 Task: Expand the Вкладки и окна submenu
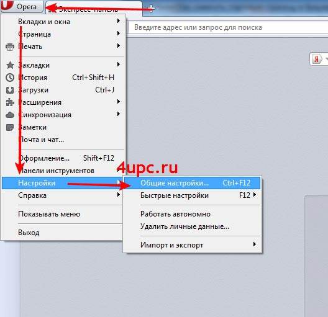pos(64,22)
